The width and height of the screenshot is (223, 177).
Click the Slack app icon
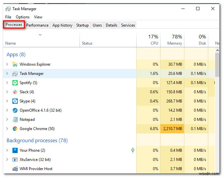[15, 92]
